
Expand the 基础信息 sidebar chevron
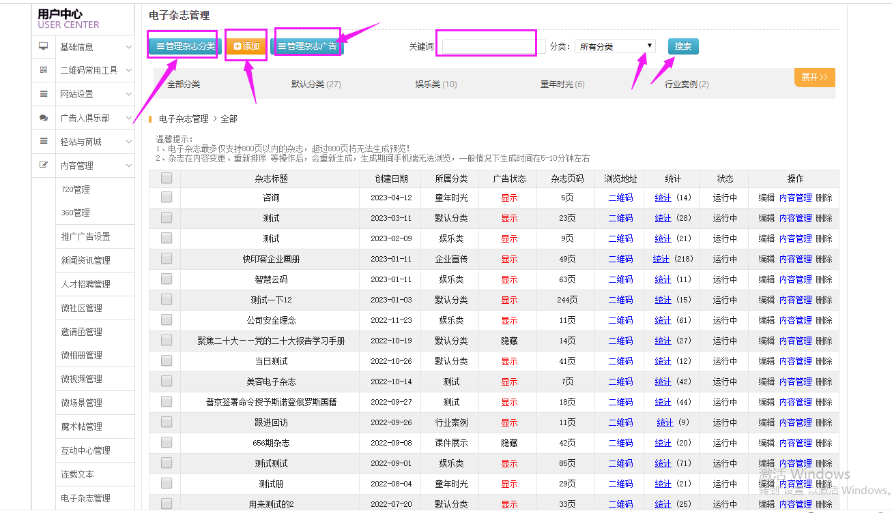point(129,47)
